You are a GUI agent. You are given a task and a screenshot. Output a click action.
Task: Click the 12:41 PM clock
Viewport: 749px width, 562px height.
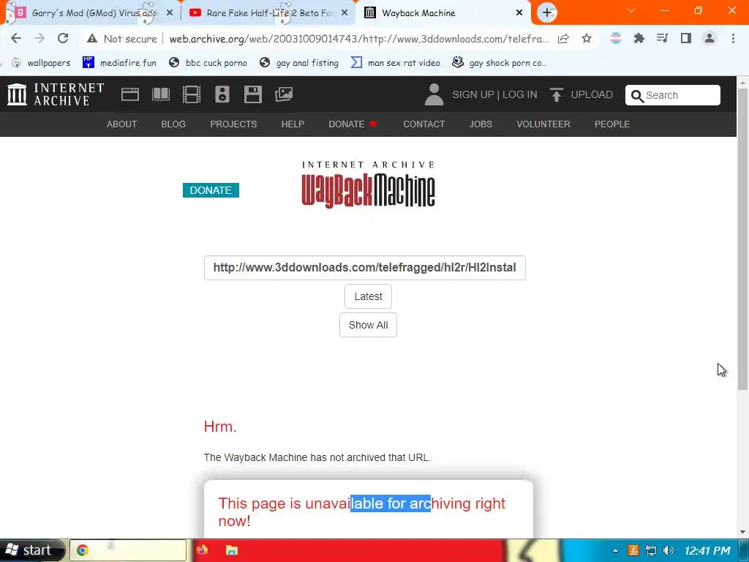pyautogui.click(x=707, y=550)
